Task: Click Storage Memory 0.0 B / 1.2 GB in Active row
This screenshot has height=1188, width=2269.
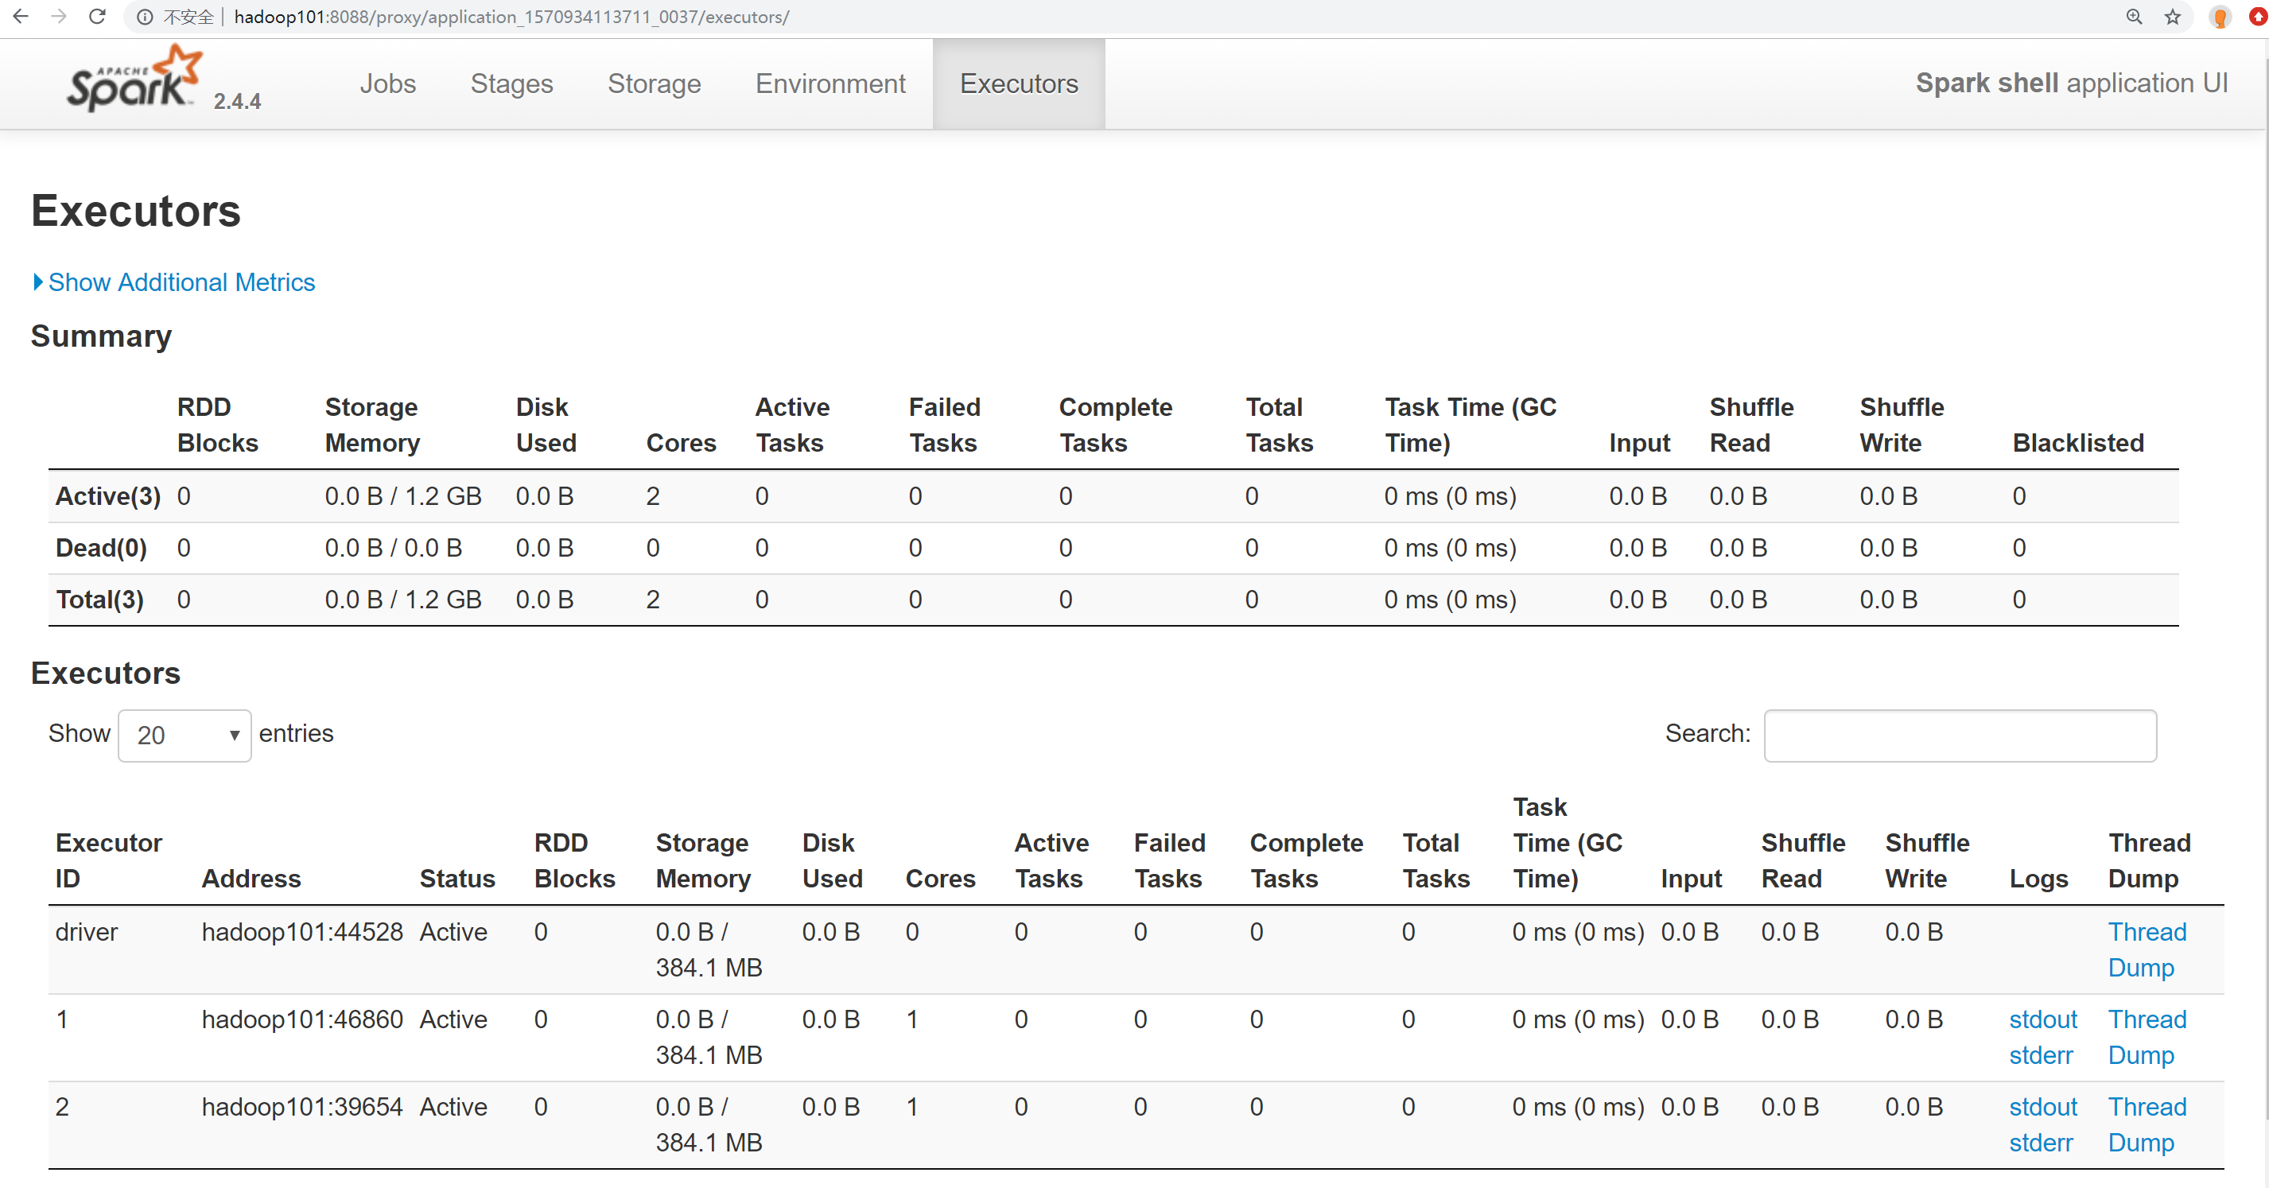Action: click(x=403, y=496)
